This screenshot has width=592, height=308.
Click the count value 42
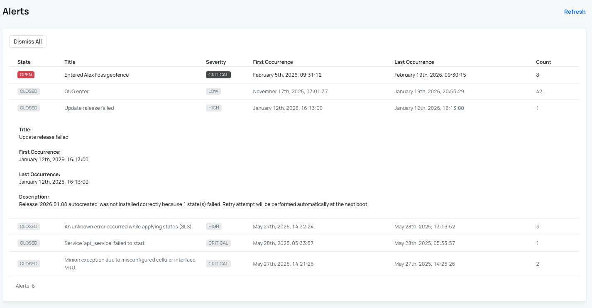click(539, 92)
